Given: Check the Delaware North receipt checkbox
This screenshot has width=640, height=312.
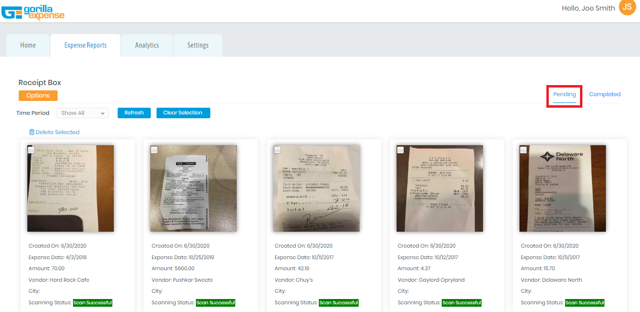Looking at the screenshot, I should click(x=523, y=150).
